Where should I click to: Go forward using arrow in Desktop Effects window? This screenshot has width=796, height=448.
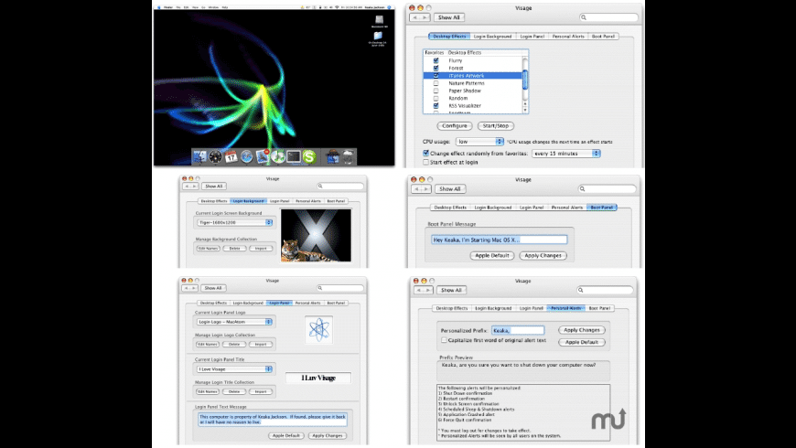coord(425,17)
